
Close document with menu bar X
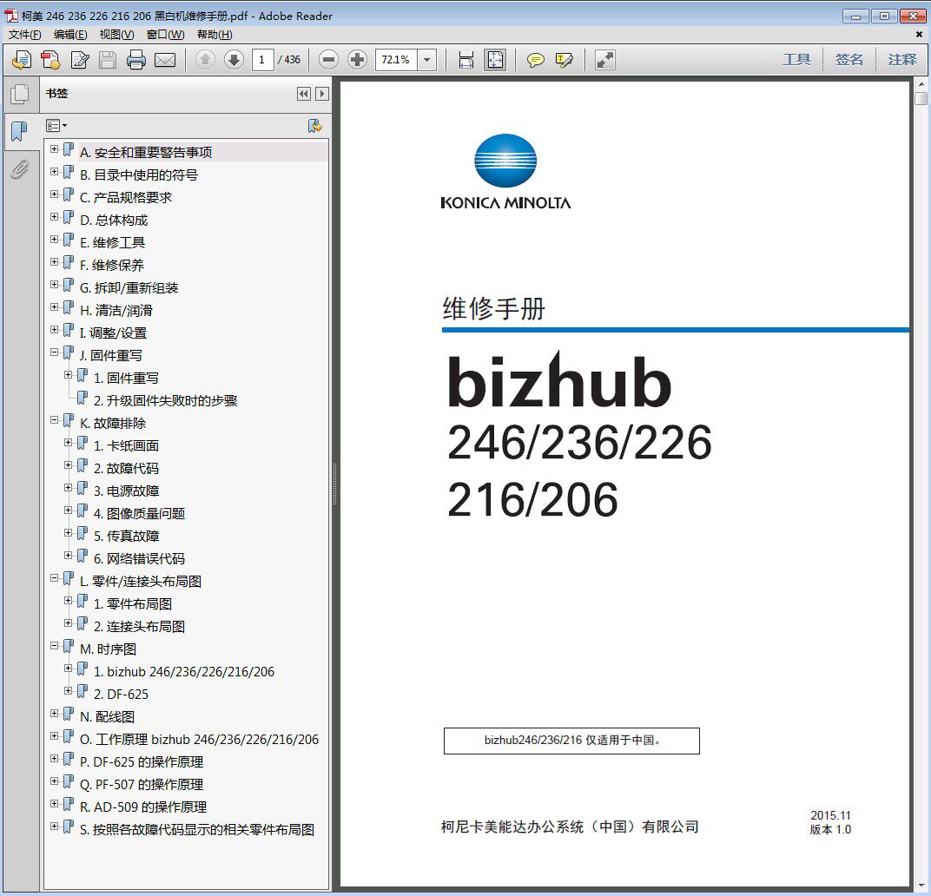(919, 35)
